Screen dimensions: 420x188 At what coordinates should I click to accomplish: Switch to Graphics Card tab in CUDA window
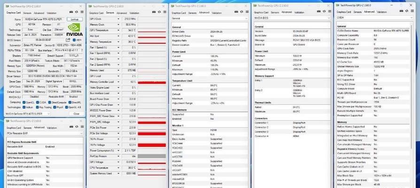[344, 12]
